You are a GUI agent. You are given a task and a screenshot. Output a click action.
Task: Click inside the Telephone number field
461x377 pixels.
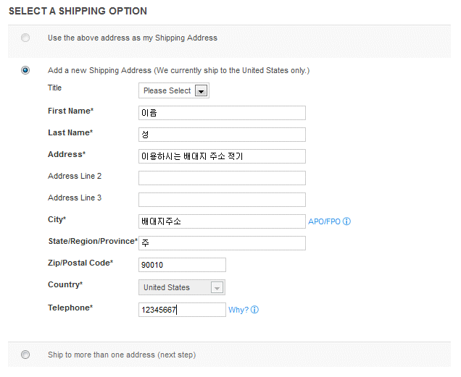(x=182, y=310)
